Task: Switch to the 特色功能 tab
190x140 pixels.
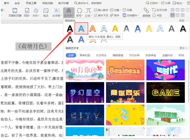Action: pyautogui.click(x=47, y=3)
